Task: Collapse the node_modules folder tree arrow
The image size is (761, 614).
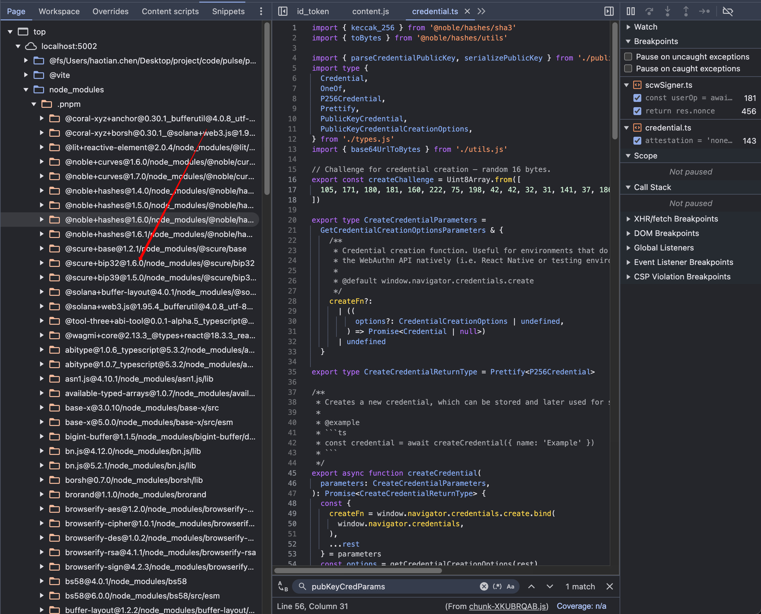Action: 26,89
